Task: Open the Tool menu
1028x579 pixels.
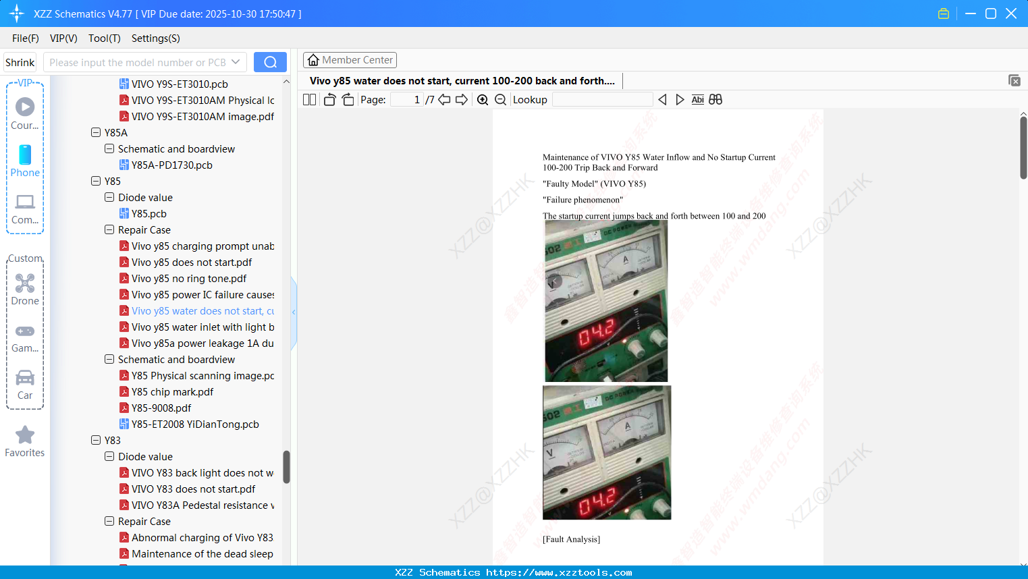Action: click(x=104, y=38)
